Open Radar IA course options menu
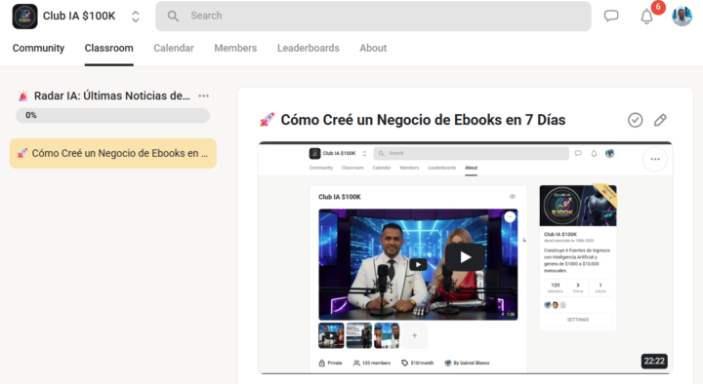The height and width of the screenshot is (384, 703). pyautogui.click(x=203, y=96)
